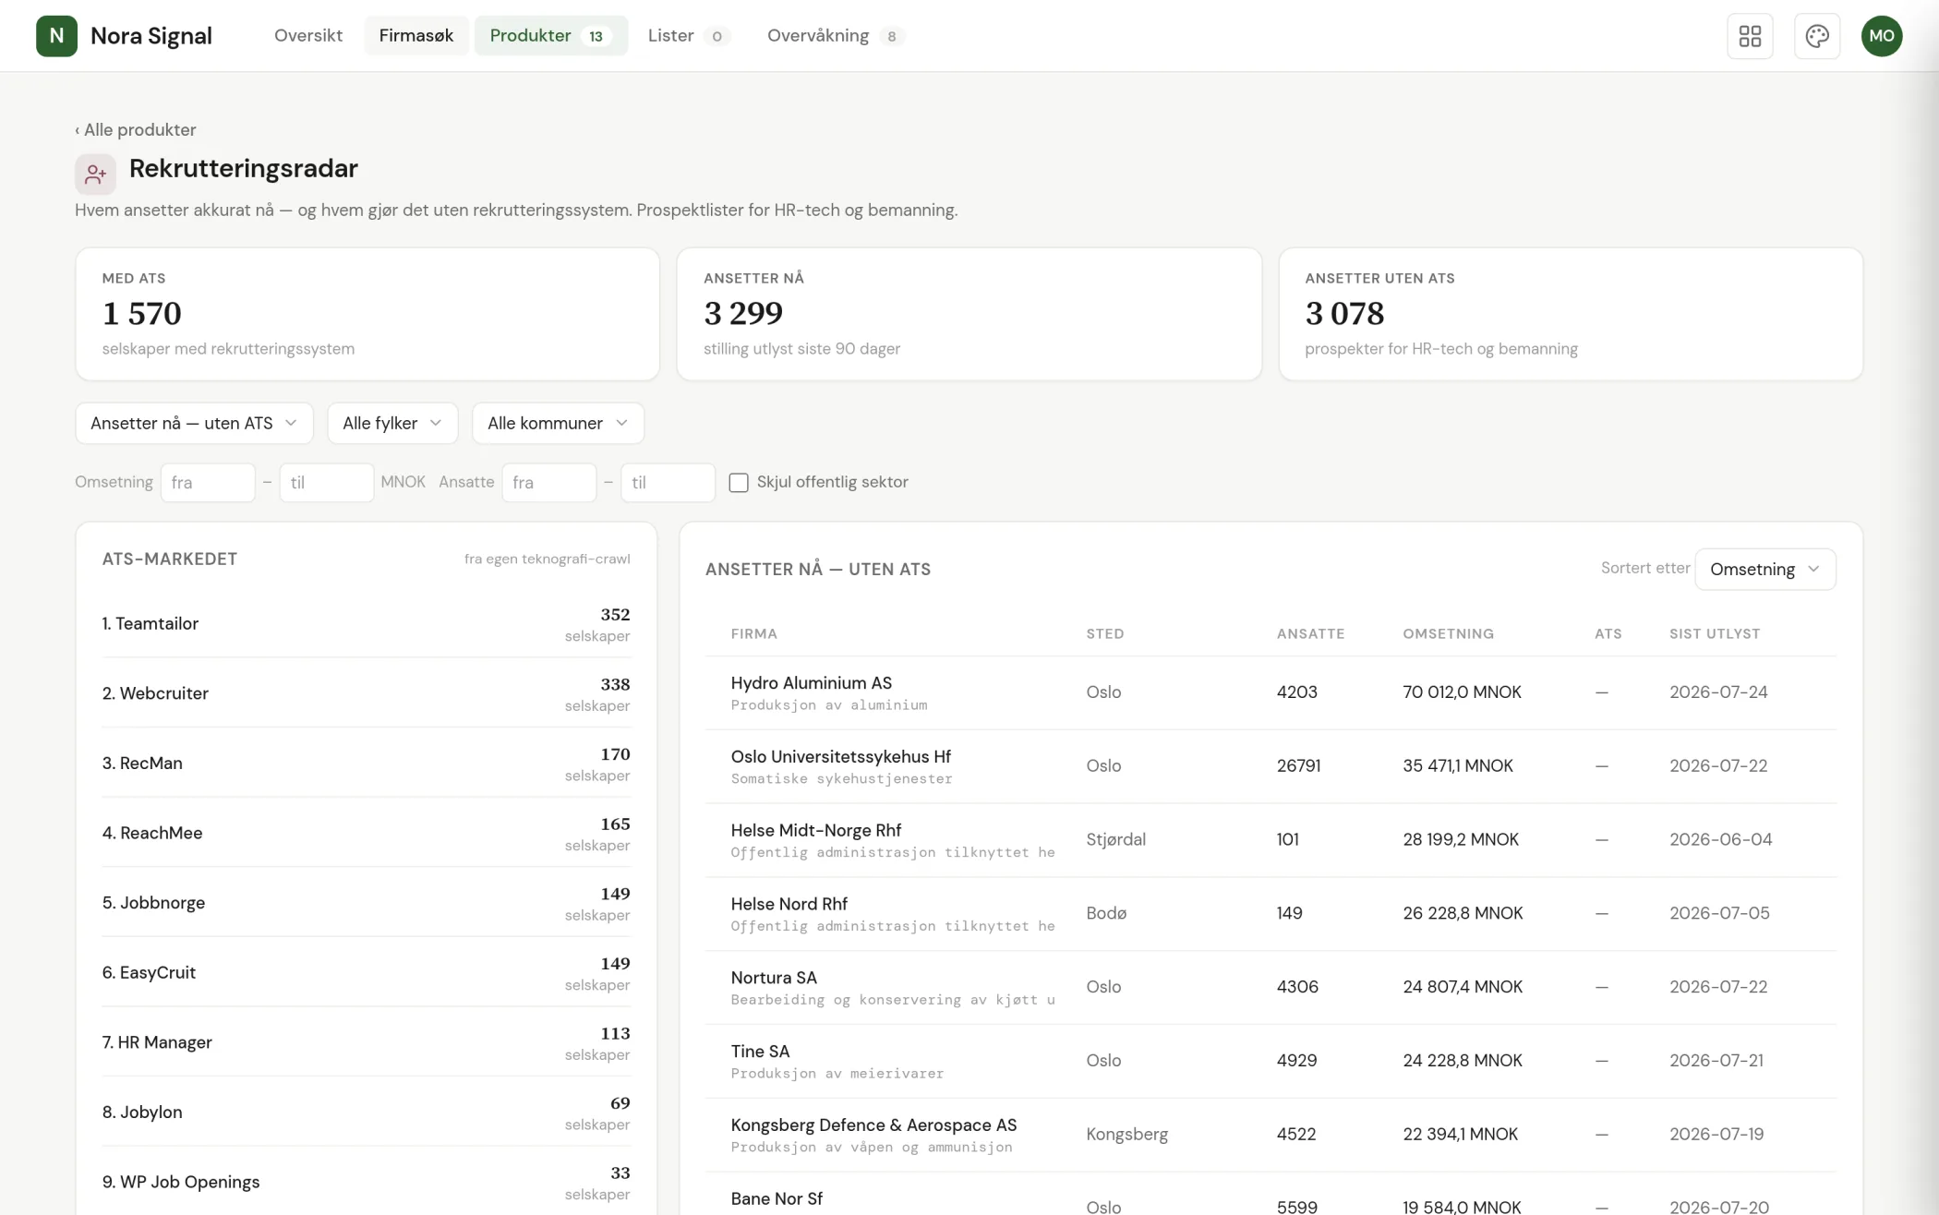Open Helse Midt-Norge Rhf company
This screenshot has width=1939, height=1215.
1271,840
